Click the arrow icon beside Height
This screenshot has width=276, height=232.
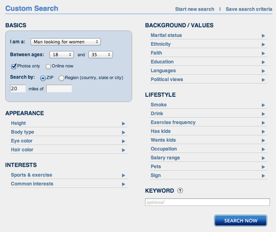click(x=124, y=124)
